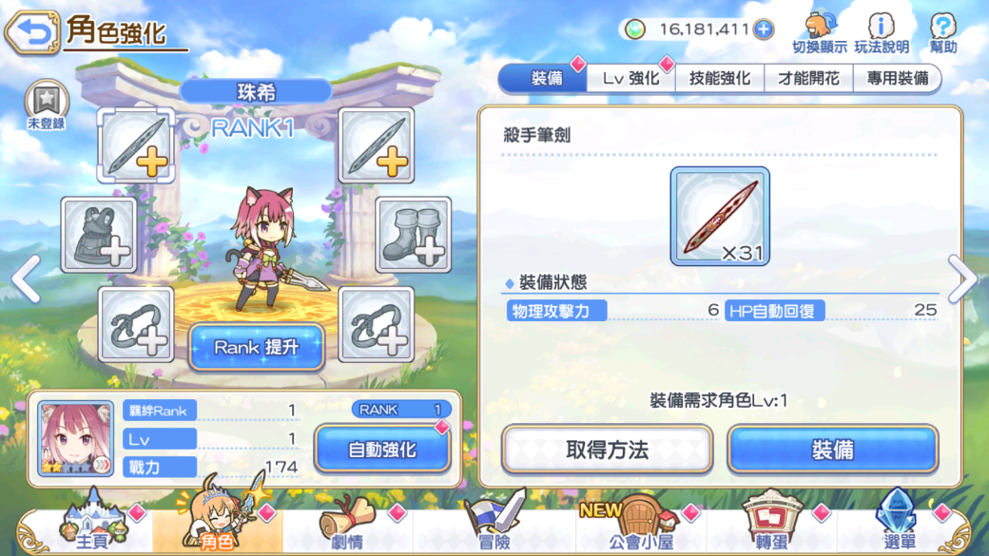Click the Rank 提升 button
The height and width of the screenshot is (556, 989).
click(257, 347)
